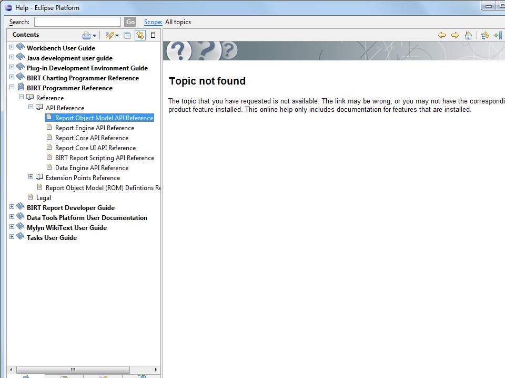505x378 pixels.
Task: Collapse BIRT Programmer Reference node
Action: [12, 87]
